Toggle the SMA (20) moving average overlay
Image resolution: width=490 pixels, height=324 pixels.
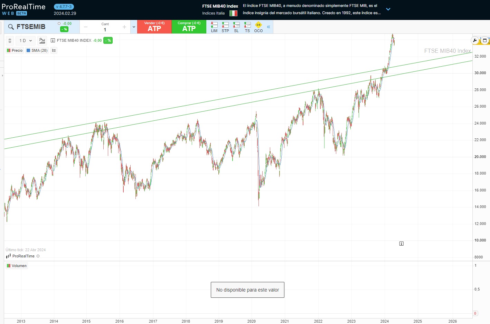point(37,50)
